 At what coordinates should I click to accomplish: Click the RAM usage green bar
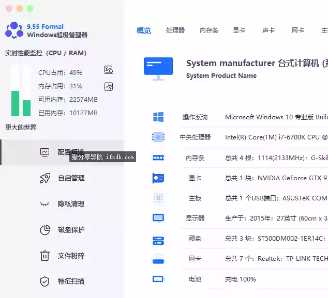click(x=26, y=108)
